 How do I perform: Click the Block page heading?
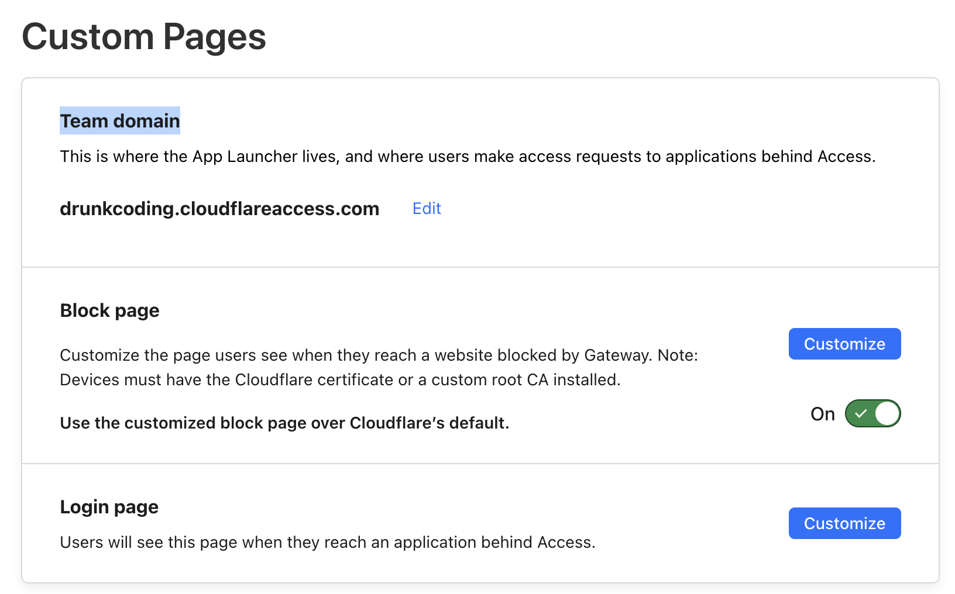[109, 310]
